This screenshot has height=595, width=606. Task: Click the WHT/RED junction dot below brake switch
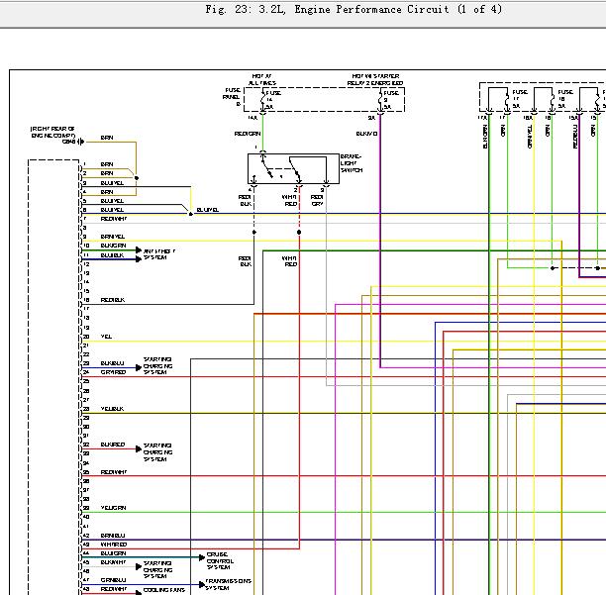click(299, 233)
